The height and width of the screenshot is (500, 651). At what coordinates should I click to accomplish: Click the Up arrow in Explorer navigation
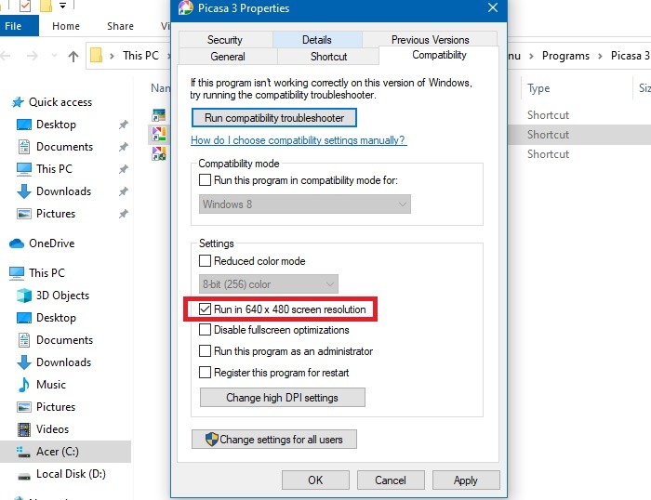pyautogui.click(x=73, y=56)
